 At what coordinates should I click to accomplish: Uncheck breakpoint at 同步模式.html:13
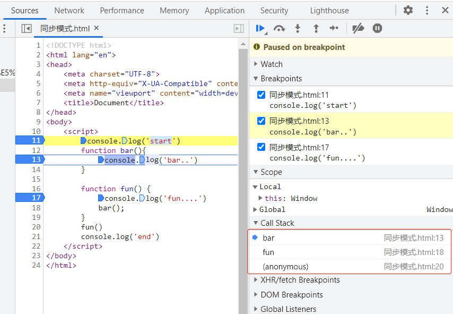click(x=261, y=121)
